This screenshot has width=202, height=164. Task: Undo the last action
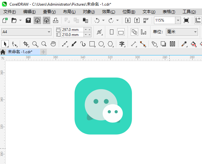97,20
